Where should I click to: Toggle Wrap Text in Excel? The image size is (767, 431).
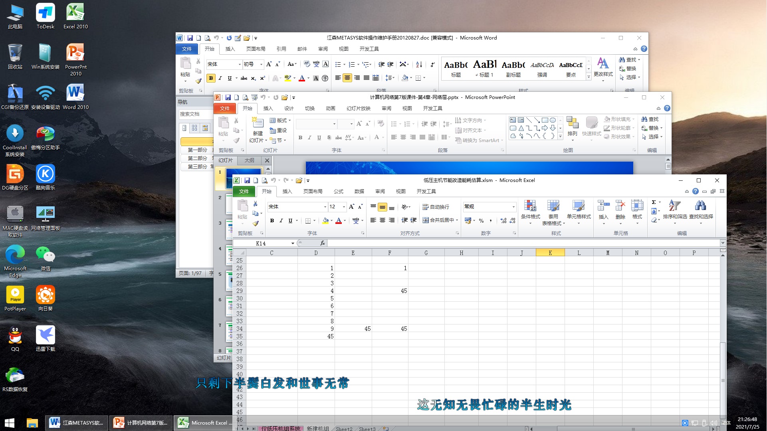pyautogui.click(x=436, y=207)
